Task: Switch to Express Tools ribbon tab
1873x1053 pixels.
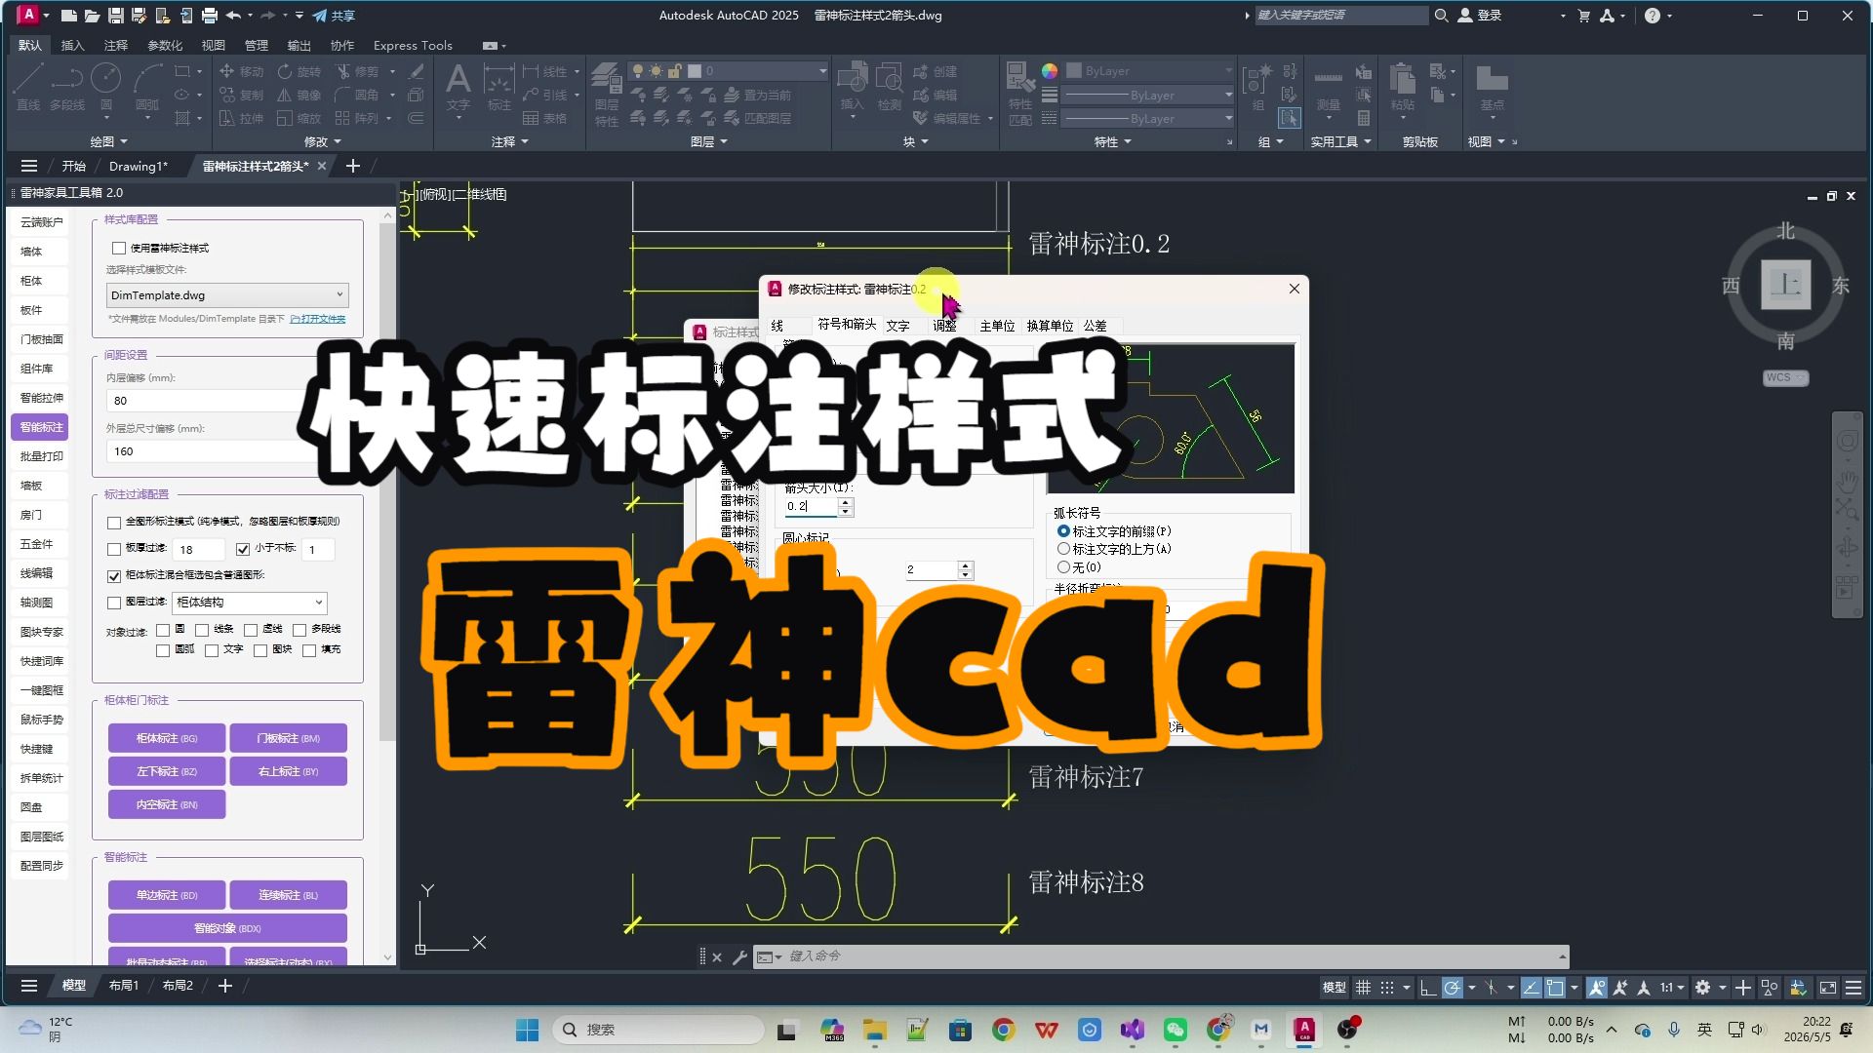Action: [413, 46]
